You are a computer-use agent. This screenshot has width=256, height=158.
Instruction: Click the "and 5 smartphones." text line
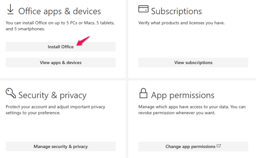pos(25,29)
